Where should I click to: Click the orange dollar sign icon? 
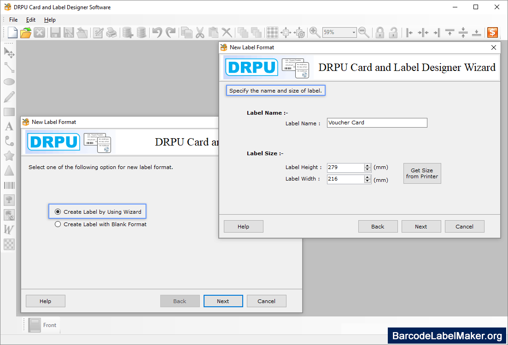[x=492, y=32]
